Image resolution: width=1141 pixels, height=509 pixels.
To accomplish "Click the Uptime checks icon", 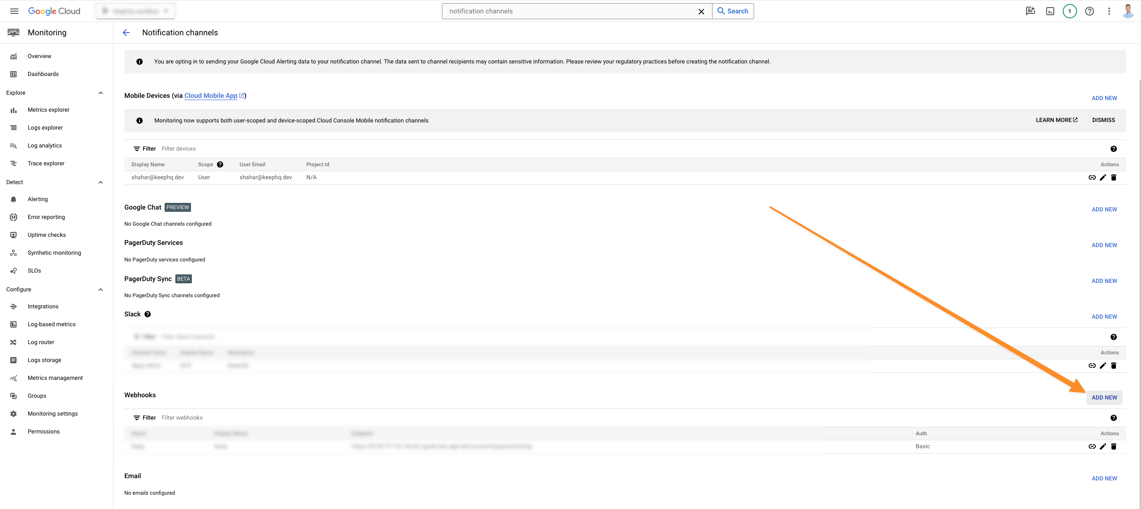I will pos(13,235).
